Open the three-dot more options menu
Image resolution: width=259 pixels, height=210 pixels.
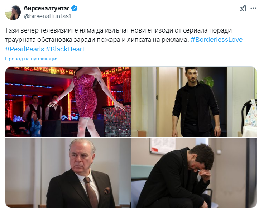pos(253,8)
